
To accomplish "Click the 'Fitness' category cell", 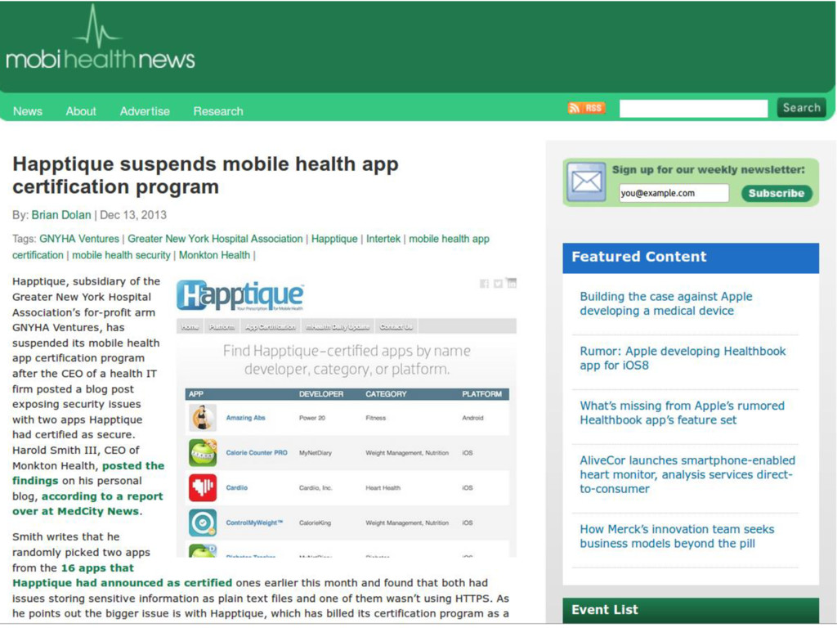I will click(376, 418).
